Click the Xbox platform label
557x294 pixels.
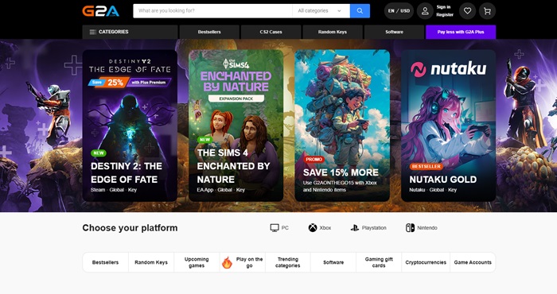coord(325,228)
